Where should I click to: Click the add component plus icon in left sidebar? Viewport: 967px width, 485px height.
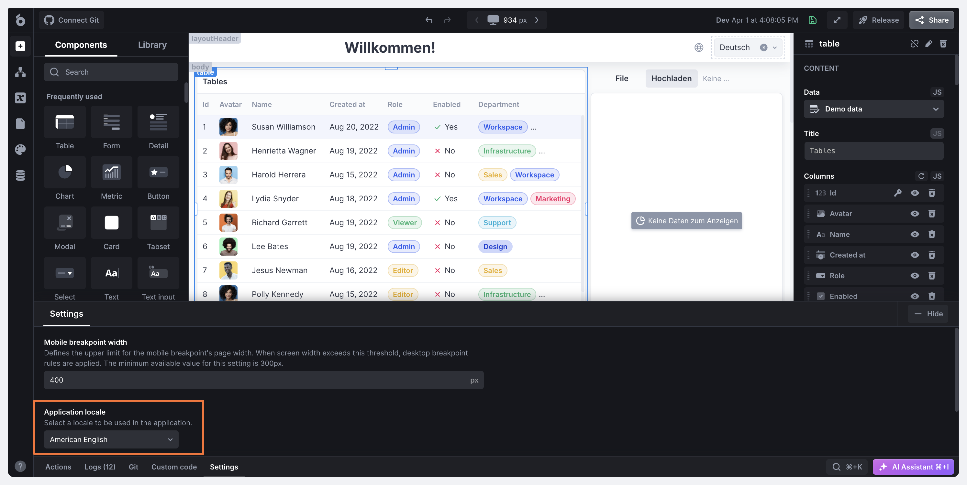click(x=20, y=46)
